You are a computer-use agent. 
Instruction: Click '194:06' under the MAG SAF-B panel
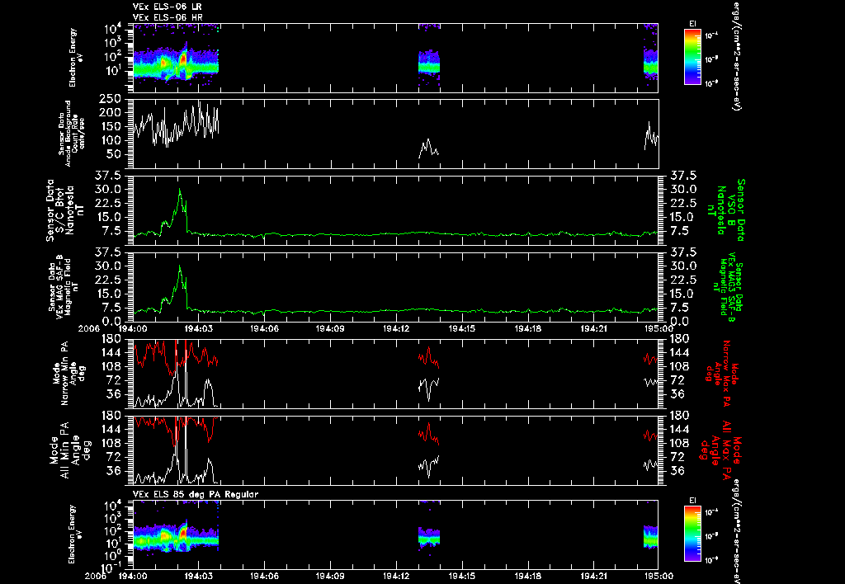point(265,328)
